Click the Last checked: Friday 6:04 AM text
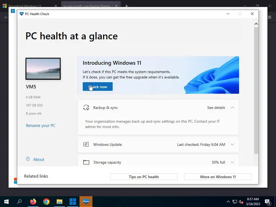 (x=201, y=144)
